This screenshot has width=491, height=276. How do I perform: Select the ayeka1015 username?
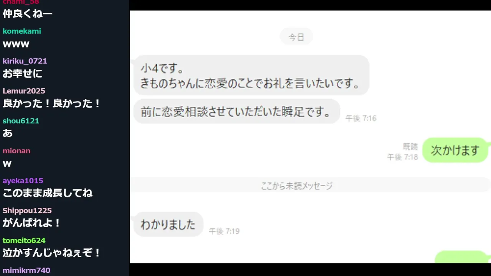click(23, 181)
